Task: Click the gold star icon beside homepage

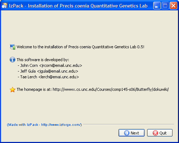Action: tap(13, 90)
